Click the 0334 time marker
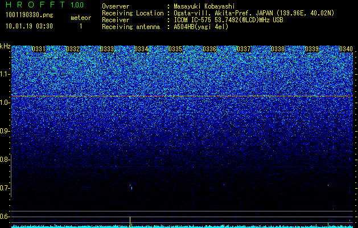358x228 pixels. click(x=141, y=49)
